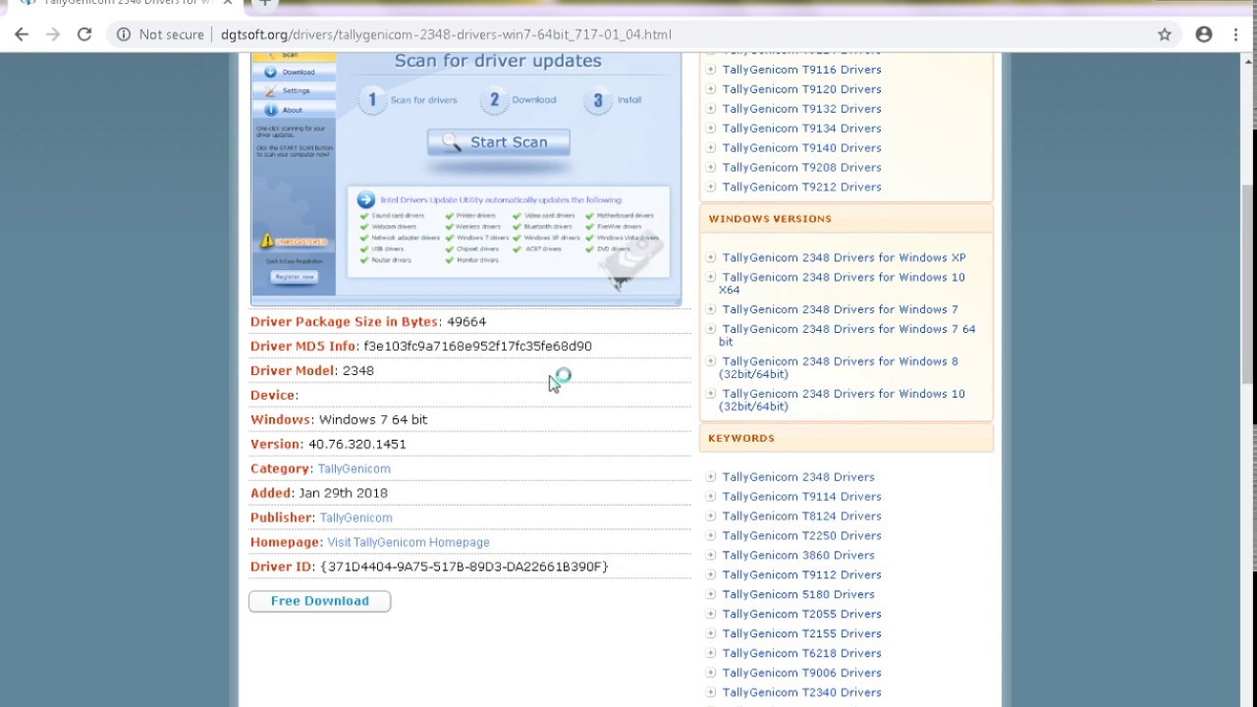Click the package size value 49664

(466, 322)
